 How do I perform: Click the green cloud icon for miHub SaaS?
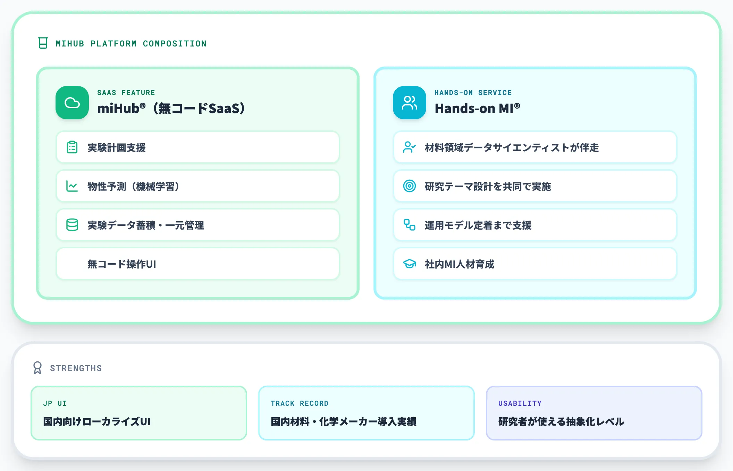[72, 103]
